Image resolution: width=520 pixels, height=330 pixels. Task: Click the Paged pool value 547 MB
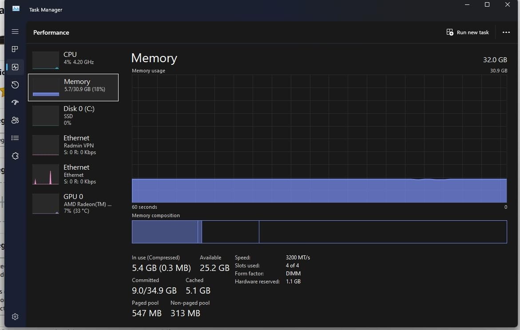[147, 313]
